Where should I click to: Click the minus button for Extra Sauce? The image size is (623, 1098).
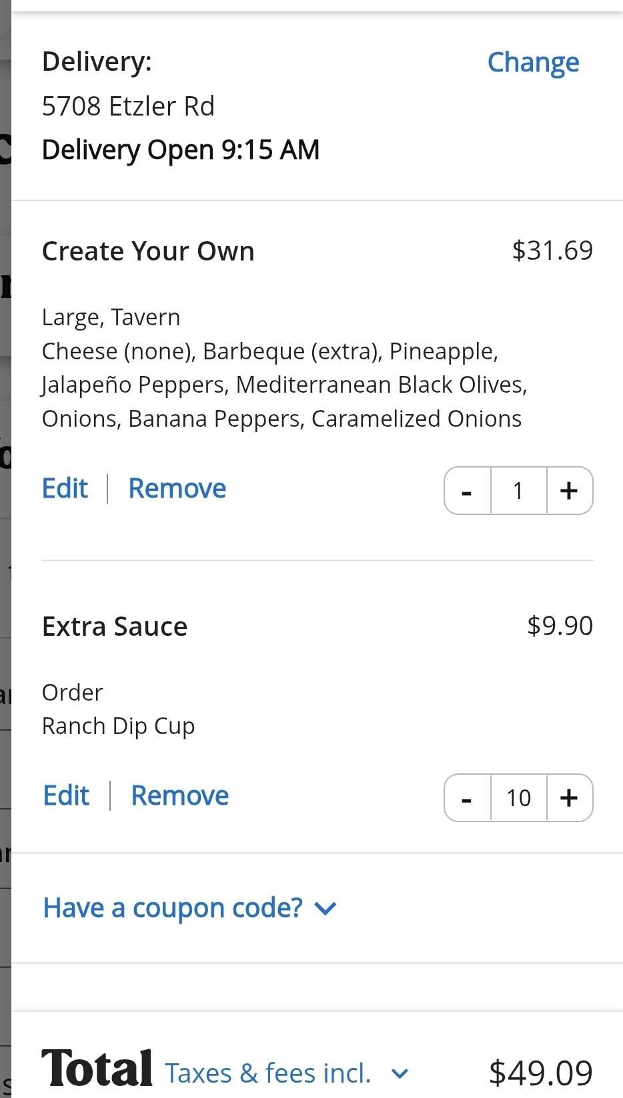(x=467, y=797)
